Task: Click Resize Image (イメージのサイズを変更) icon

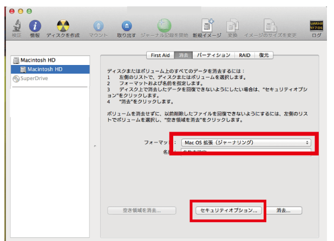Action: pos(270,25)
